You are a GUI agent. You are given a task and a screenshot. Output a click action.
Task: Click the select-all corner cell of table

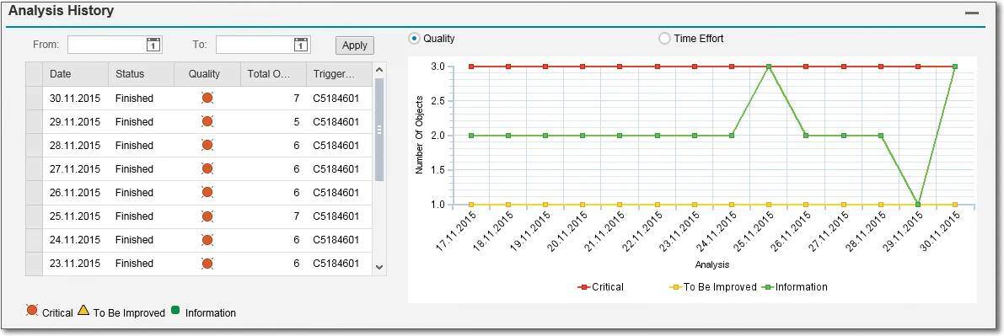click(x=34, y=74)
